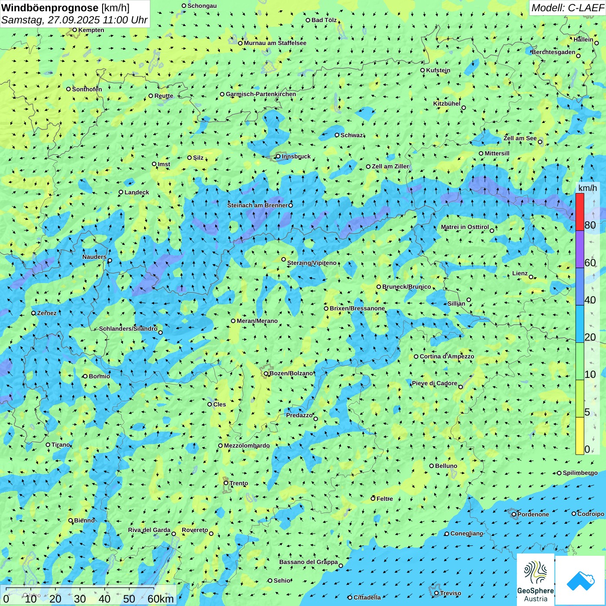This screenshot has width=606, height=606.
Task: Click the Spilimbergo location circle
Action: coord(559,473)
